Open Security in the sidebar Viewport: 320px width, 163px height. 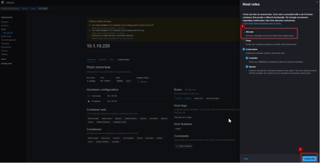coord(4,51)
